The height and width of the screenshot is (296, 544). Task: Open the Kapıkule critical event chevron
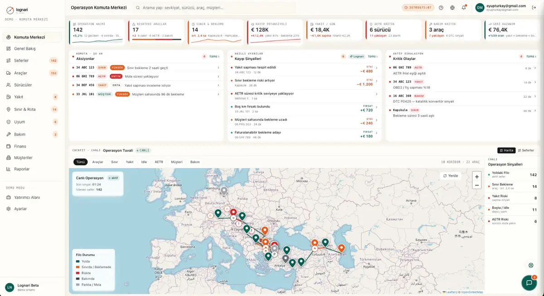click(x=535, y=111)
